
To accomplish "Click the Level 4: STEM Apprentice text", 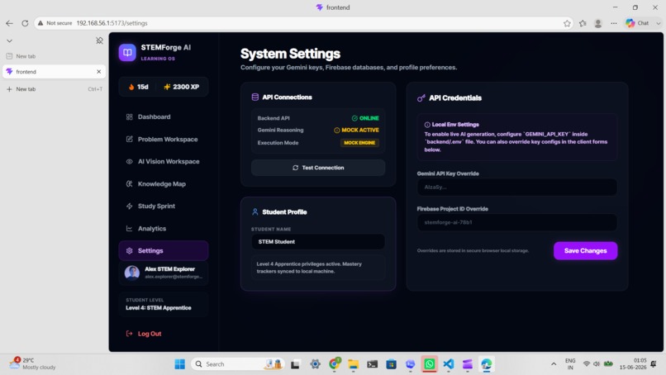I will pyautogui.click(x=159, y=308).
